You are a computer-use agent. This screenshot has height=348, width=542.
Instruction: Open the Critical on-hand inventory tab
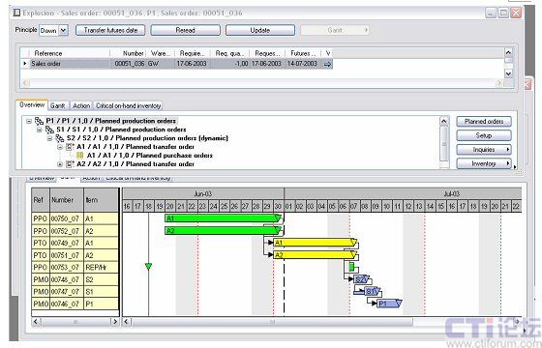tap(128, 105)
